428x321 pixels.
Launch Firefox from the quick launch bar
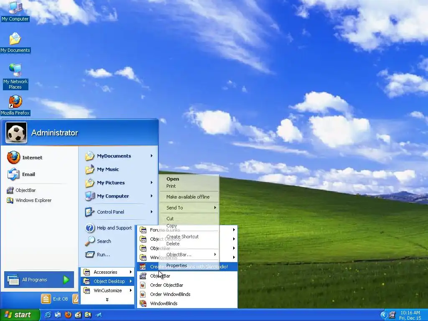coord(68,315)
